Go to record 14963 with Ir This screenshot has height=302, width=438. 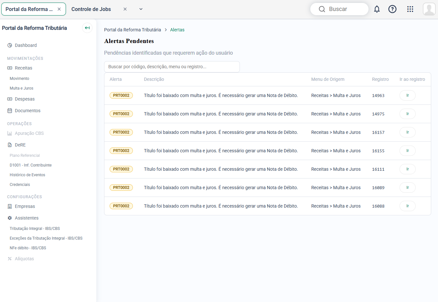point(408,95)
